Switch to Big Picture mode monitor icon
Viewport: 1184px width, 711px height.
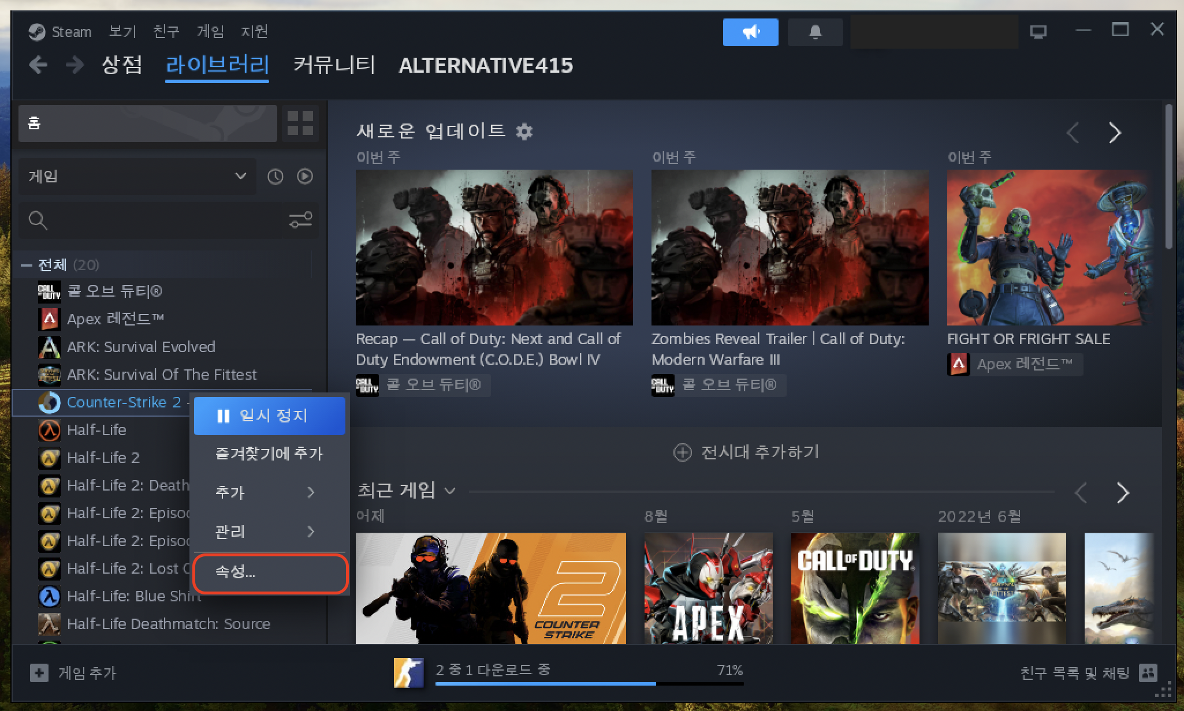coord(1038,32)
